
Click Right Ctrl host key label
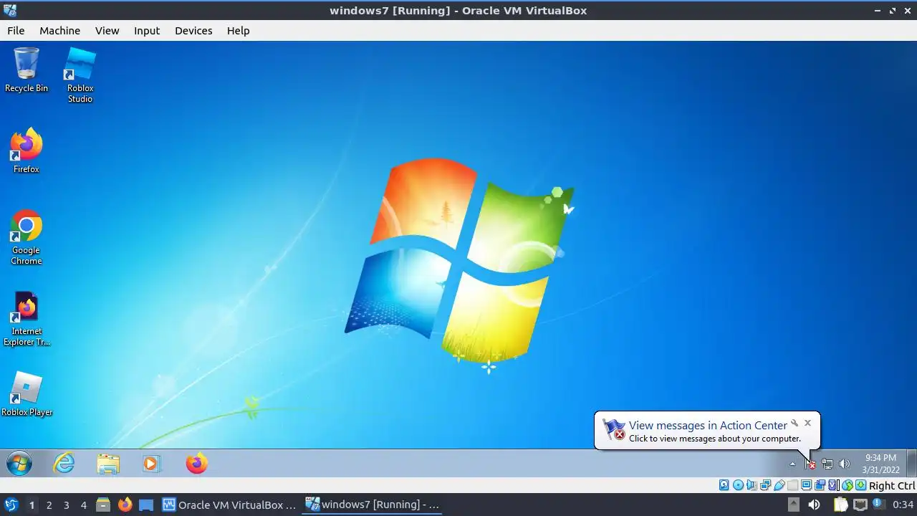pos(892,485)
